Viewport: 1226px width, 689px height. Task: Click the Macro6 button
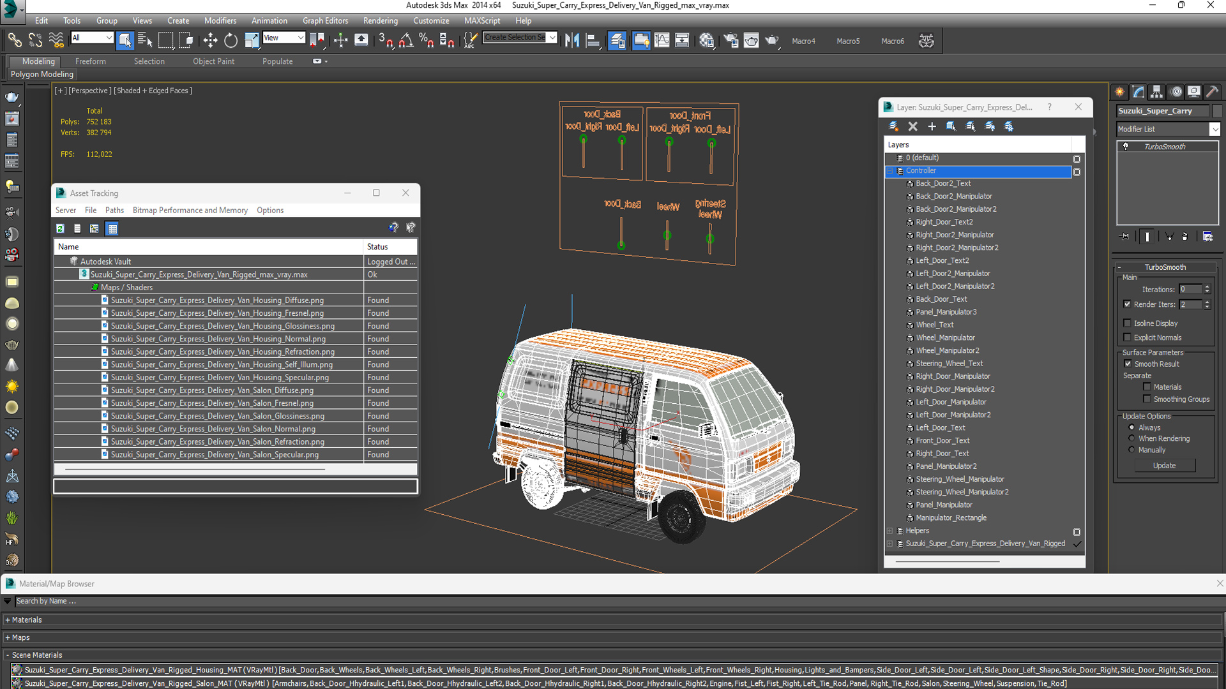click(893, 41)
